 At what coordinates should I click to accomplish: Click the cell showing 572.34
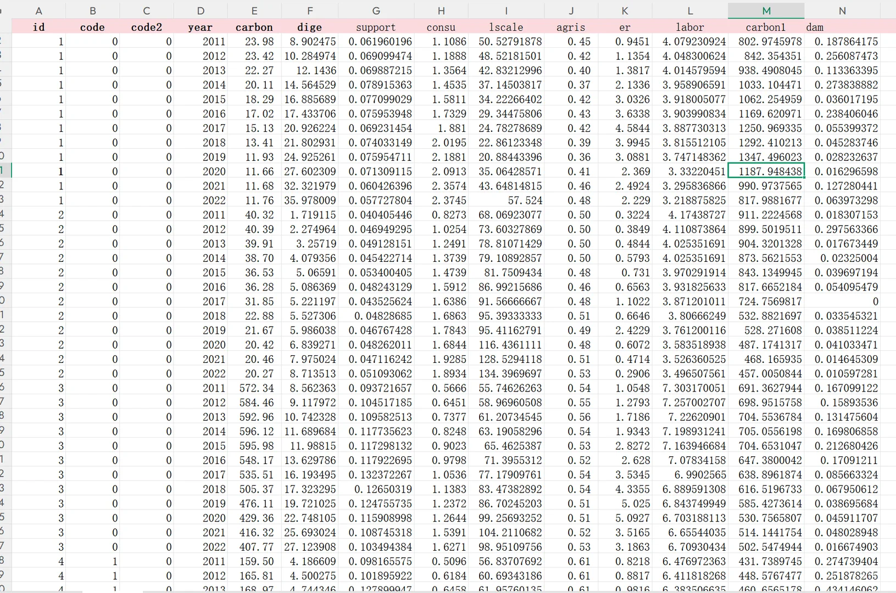tap(254, 388)
